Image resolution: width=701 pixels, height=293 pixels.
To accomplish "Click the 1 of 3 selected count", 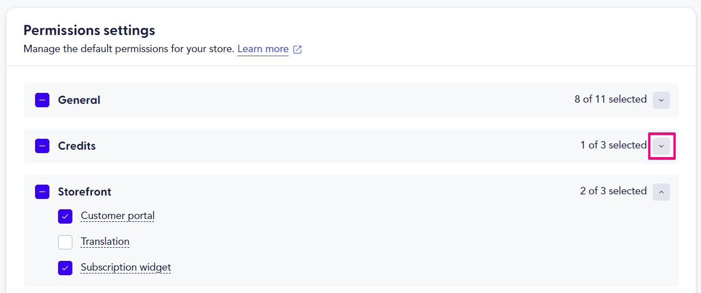I will (x=614, y=145).
